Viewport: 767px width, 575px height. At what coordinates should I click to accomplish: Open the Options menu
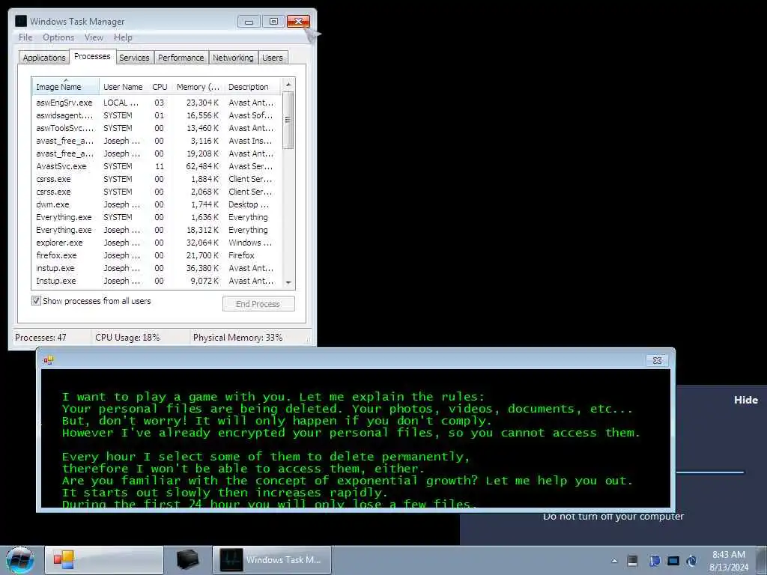(x=58, y=37)
